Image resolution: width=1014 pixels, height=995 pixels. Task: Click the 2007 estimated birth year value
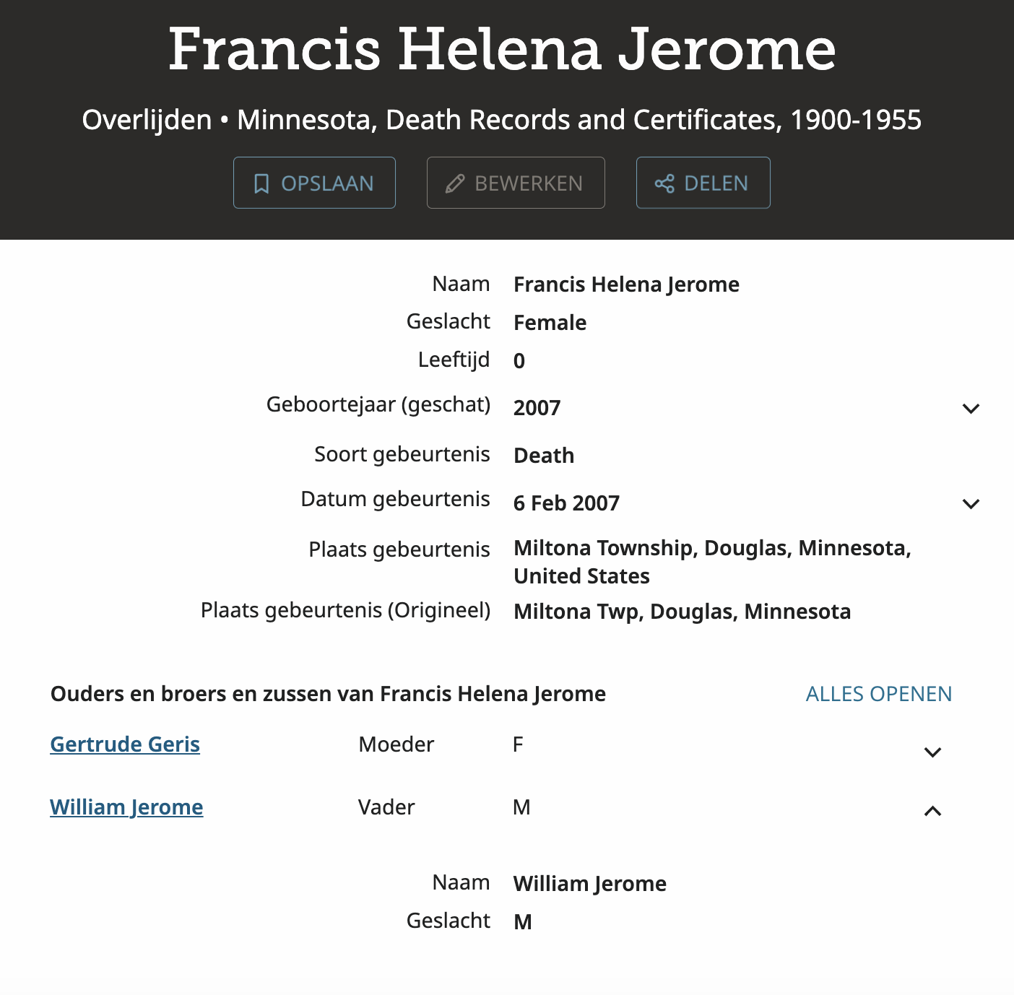point(537,408)
